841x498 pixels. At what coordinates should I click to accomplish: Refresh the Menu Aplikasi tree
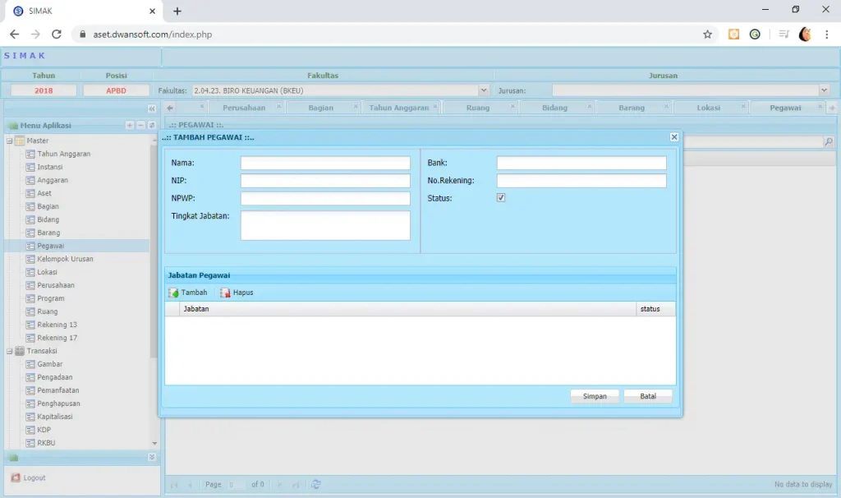[152, 125]
